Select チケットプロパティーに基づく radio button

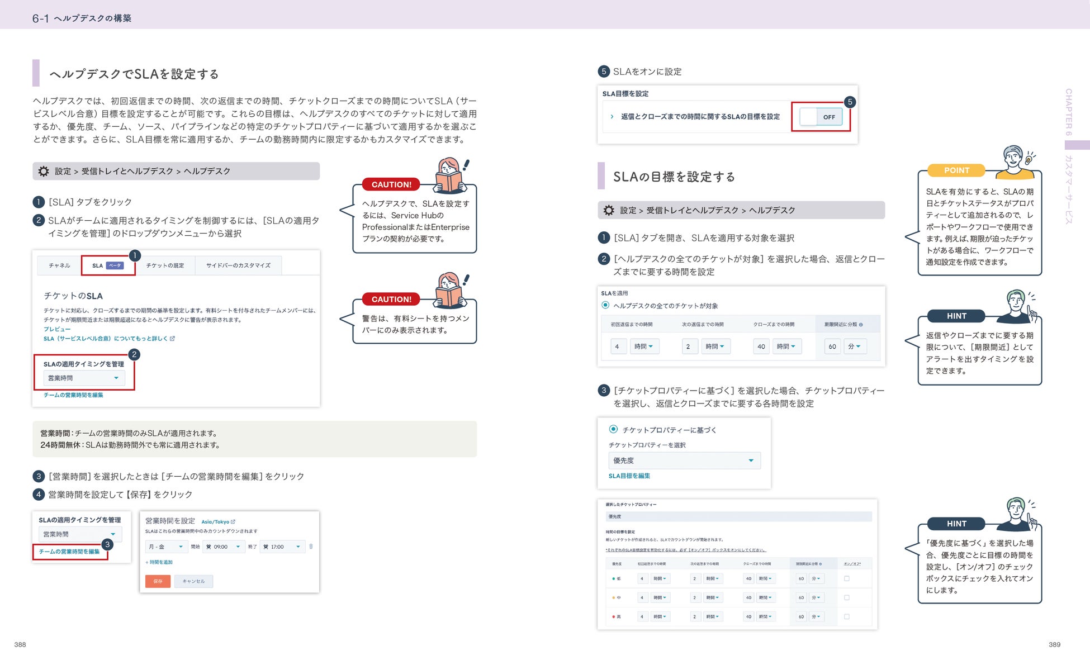click(x=613, y=429)
